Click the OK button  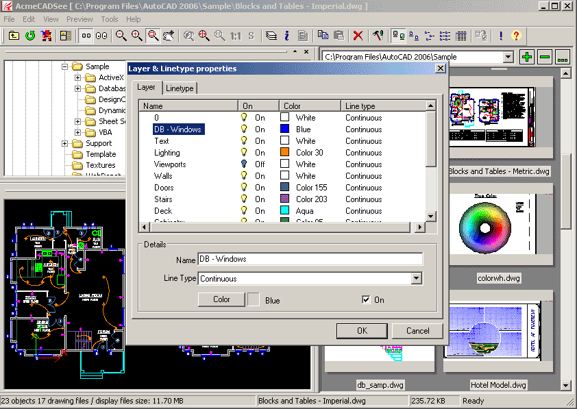coord(362,331)
